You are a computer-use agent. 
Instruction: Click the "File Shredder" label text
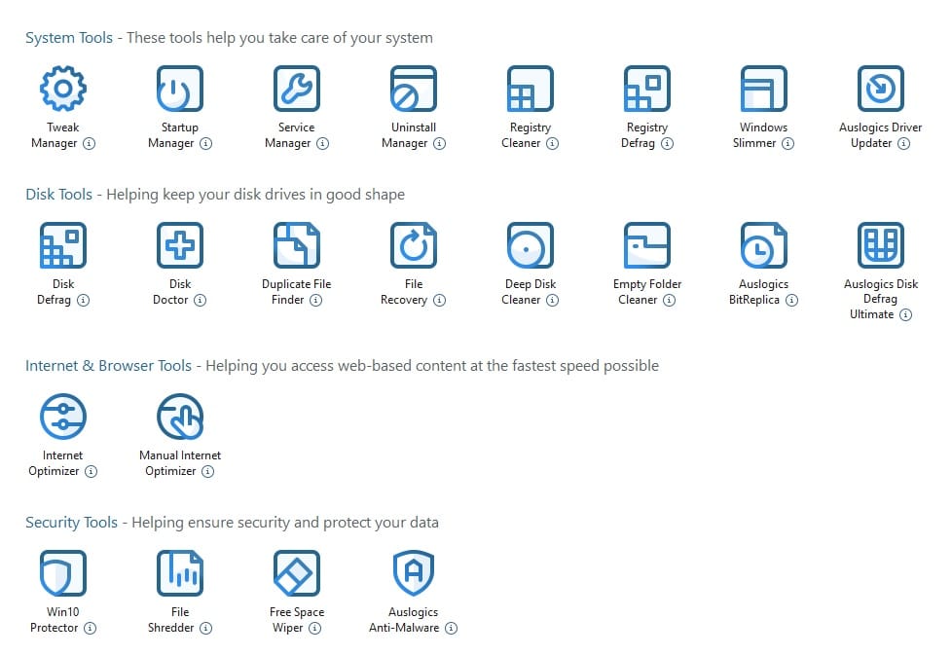pos(172,620)
